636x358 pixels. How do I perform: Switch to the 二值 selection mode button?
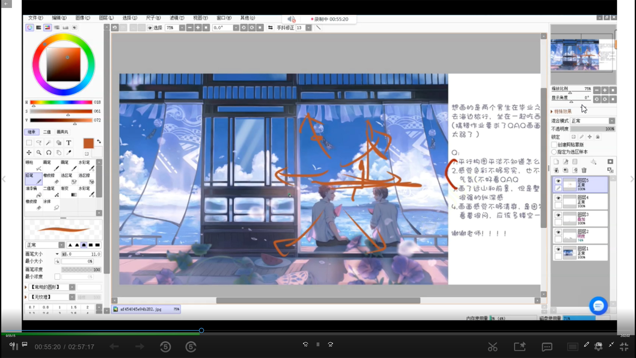(47, 132)
